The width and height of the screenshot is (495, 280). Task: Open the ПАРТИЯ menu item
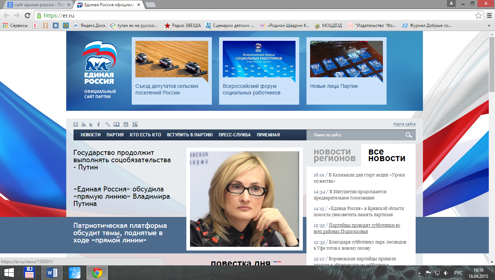point(115,135)
